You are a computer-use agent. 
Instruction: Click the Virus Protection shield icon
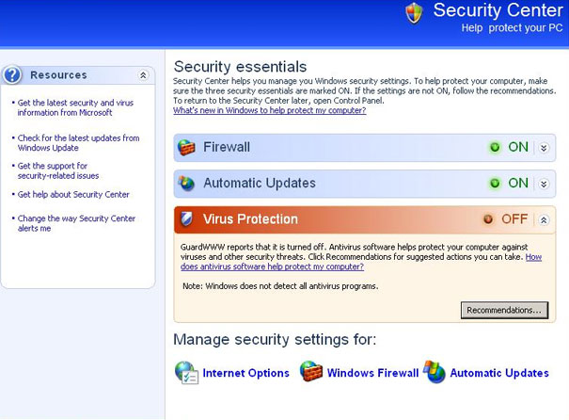coord(186,219)
